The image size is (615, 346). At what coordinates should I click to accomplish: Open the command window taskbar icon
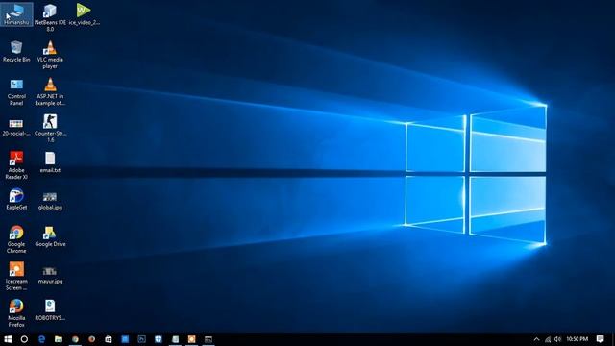tap(209, 339)
